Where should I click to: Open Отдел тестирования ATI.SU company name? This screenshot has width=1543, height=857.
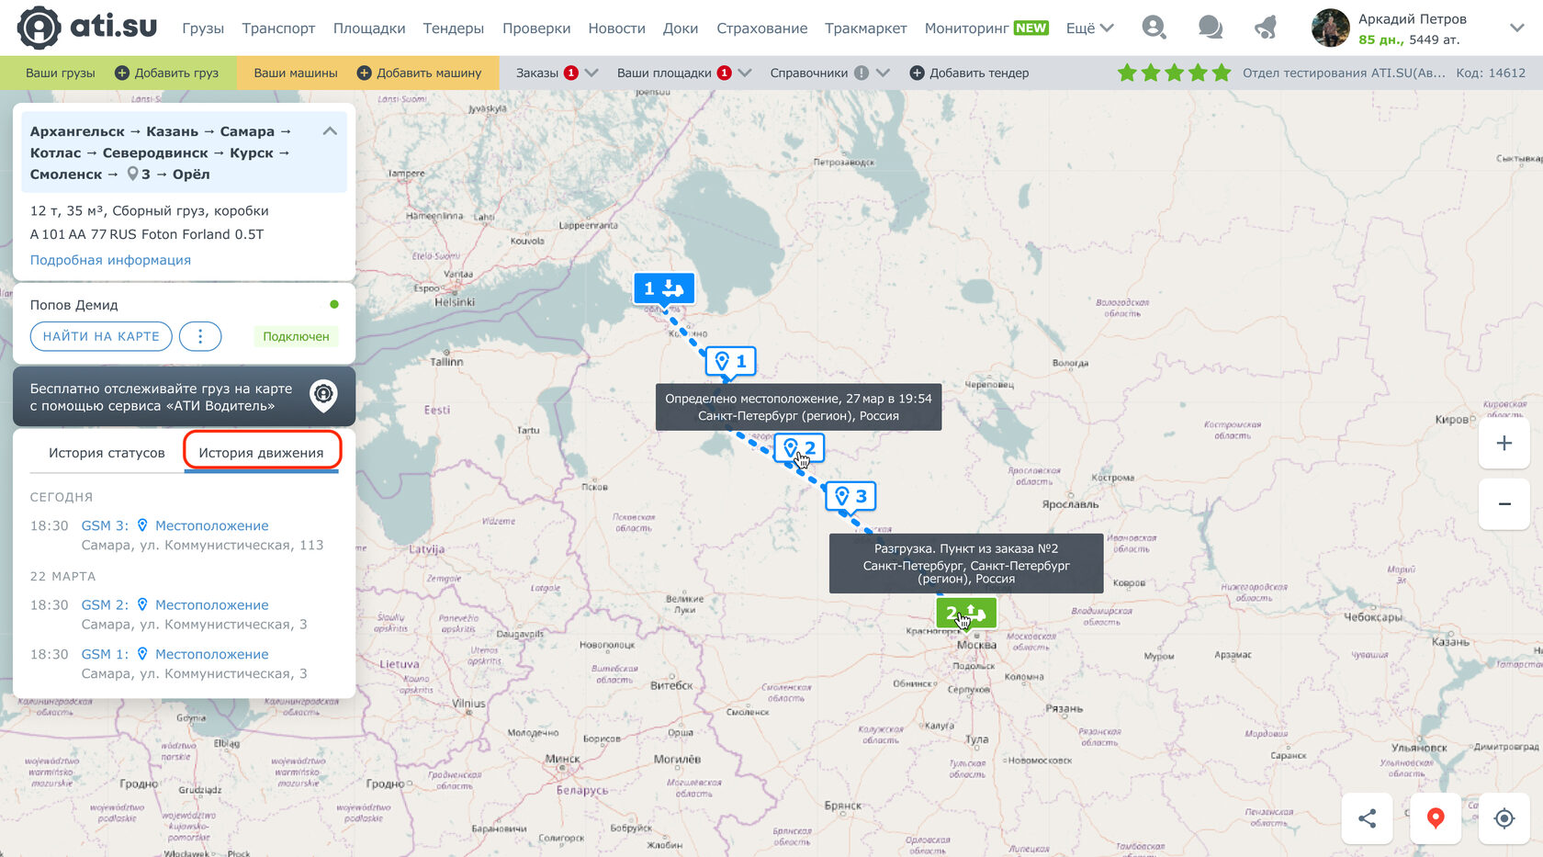click(x=1344, y=73)
